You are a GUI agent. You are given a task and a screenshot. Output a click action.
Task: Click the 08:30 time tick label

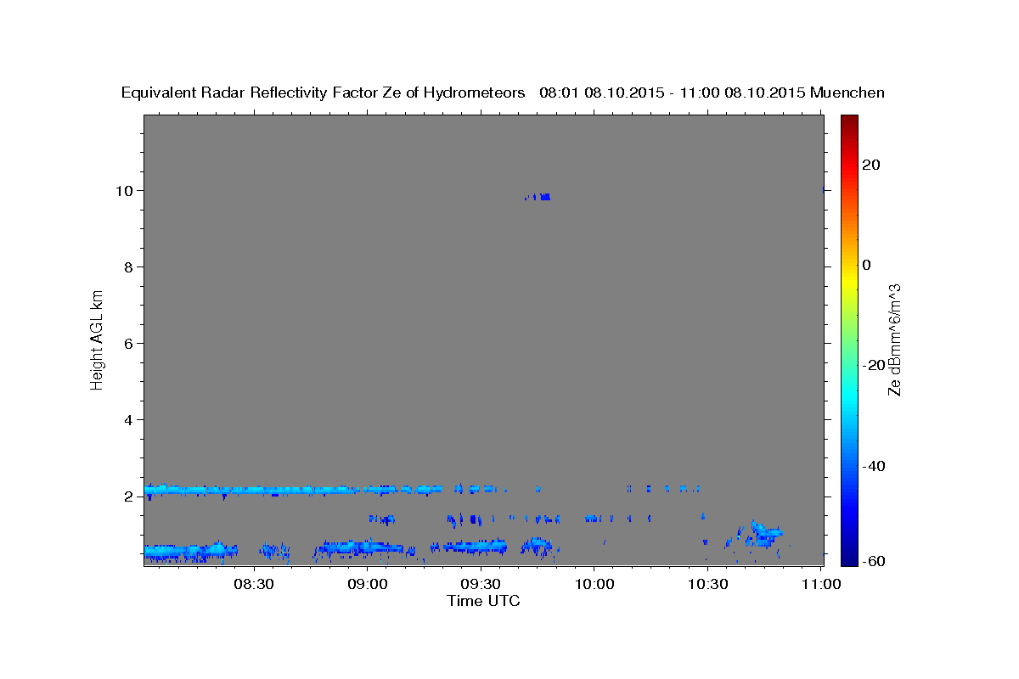click(254, 584)
